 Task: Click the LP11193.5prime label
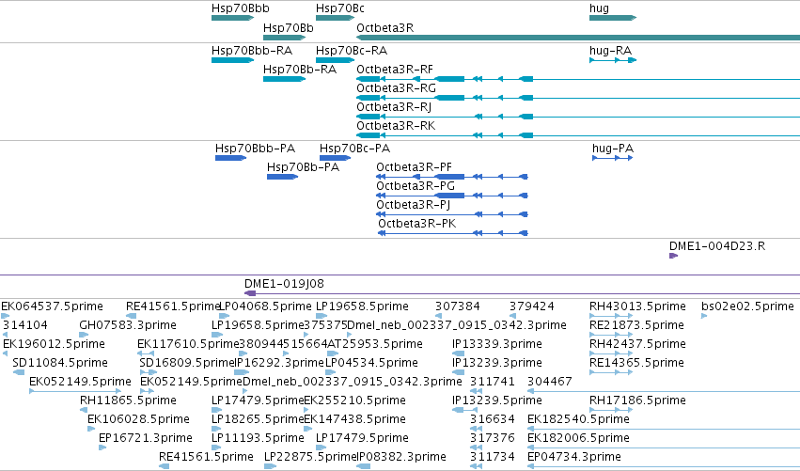258,438
